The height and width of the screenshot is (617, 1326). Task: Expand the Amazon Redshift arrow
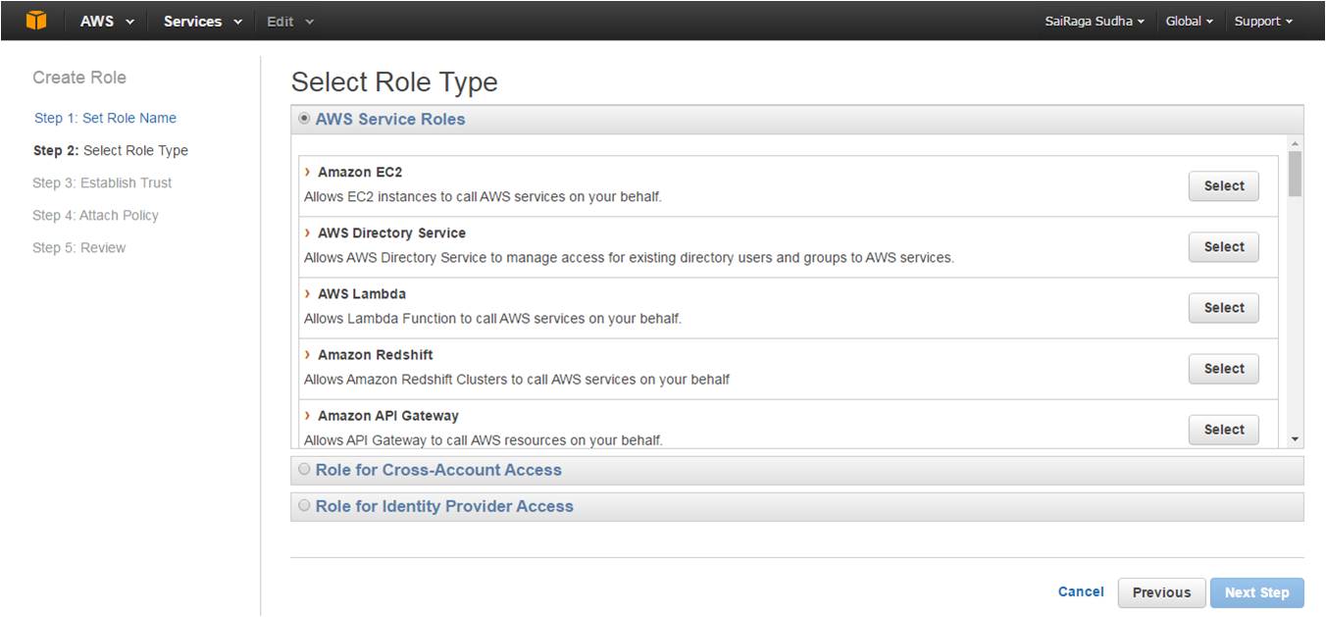(x=308, y=354)
